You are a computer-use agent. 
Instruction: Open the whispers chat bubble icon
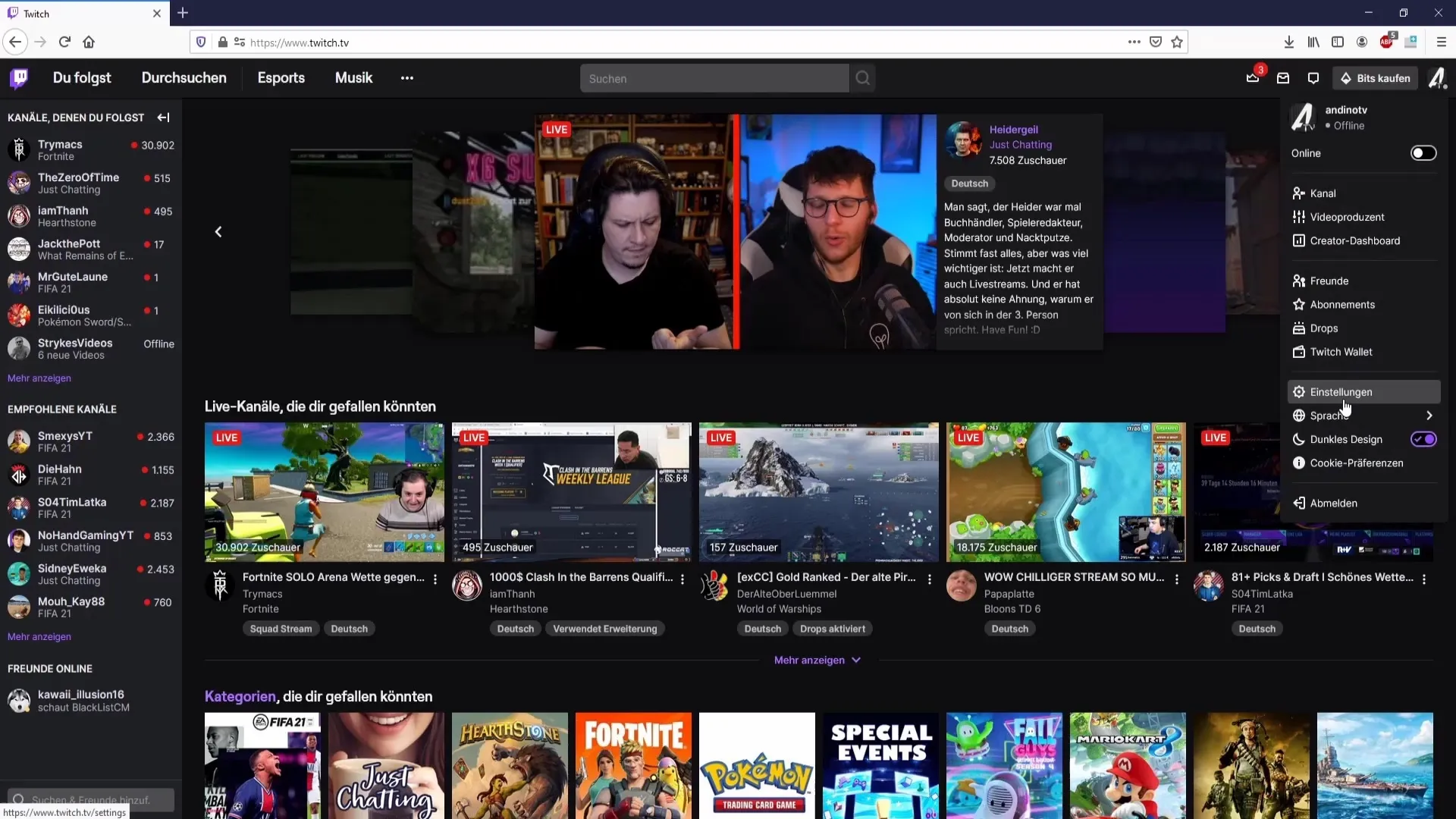click(1313, 78)
